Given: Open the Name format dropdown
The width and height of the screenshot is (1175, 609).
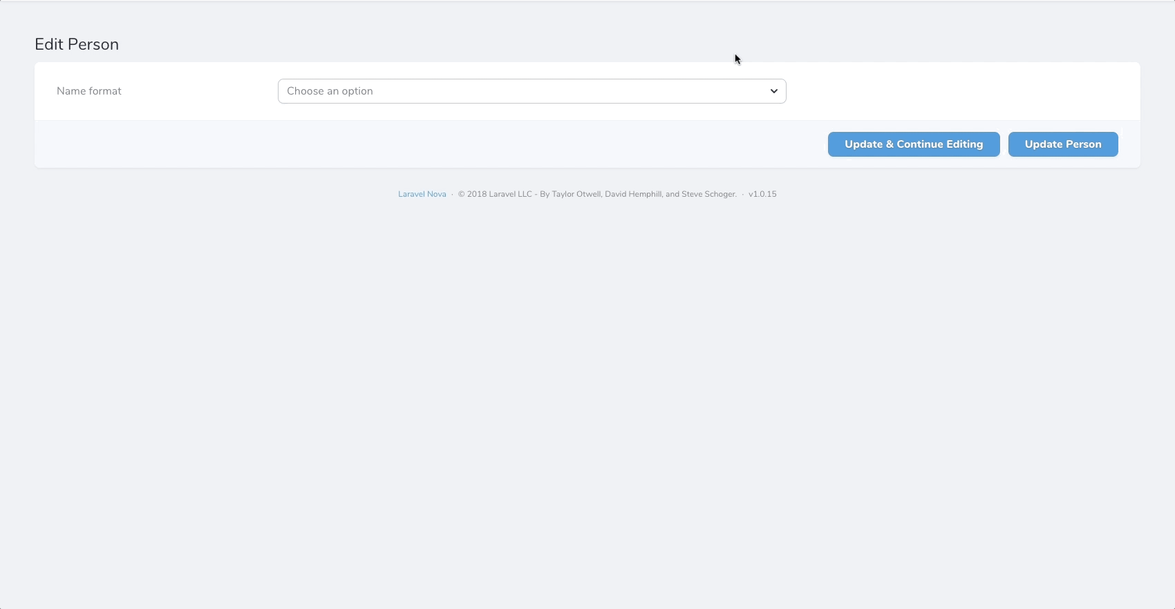Looking at the screenshot, I should click(x=532, y=91).
